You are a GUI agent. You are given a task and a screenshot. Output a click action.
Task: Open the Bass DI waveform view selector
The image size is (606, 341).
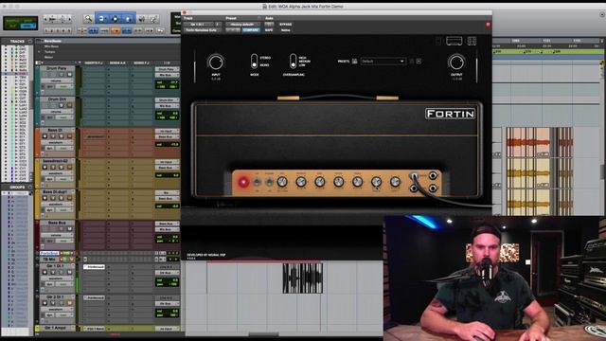[56, 142]
